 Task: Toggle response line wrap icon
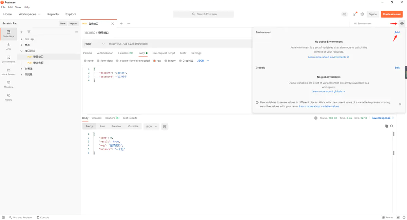pyautogui.click(x=165, y=126)
